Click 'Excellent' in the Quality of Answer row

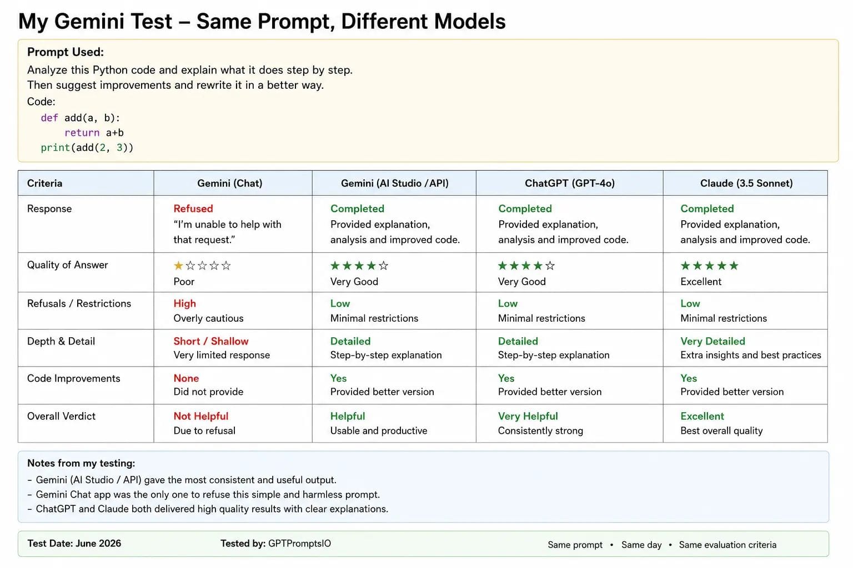pyautogui.click(x=701, y=282)
